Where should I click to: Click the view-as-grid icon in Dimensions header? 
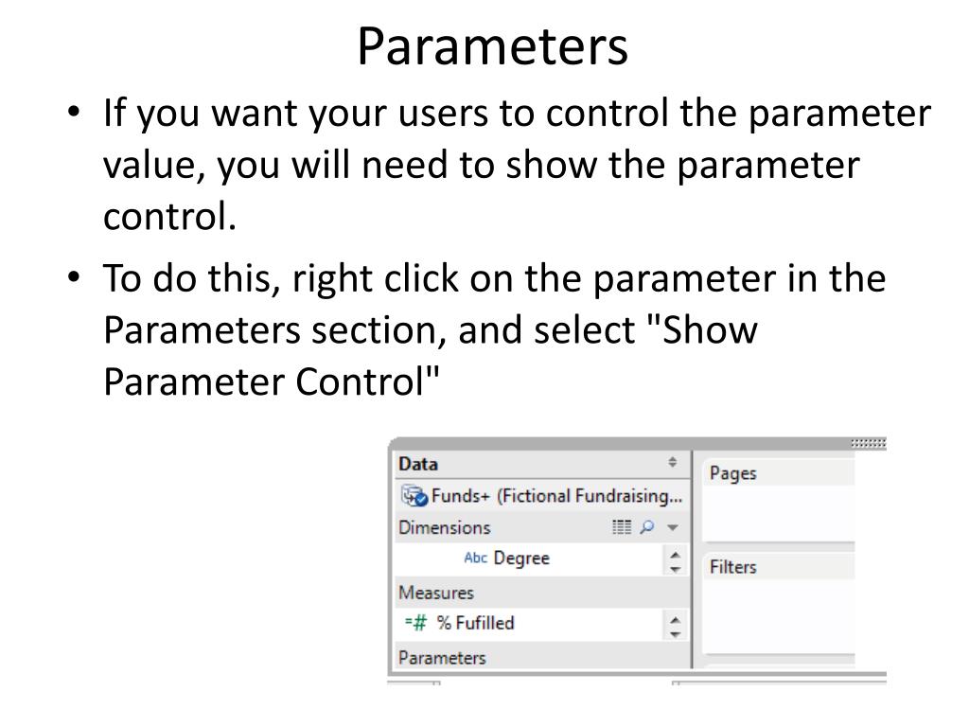[622, 527]
